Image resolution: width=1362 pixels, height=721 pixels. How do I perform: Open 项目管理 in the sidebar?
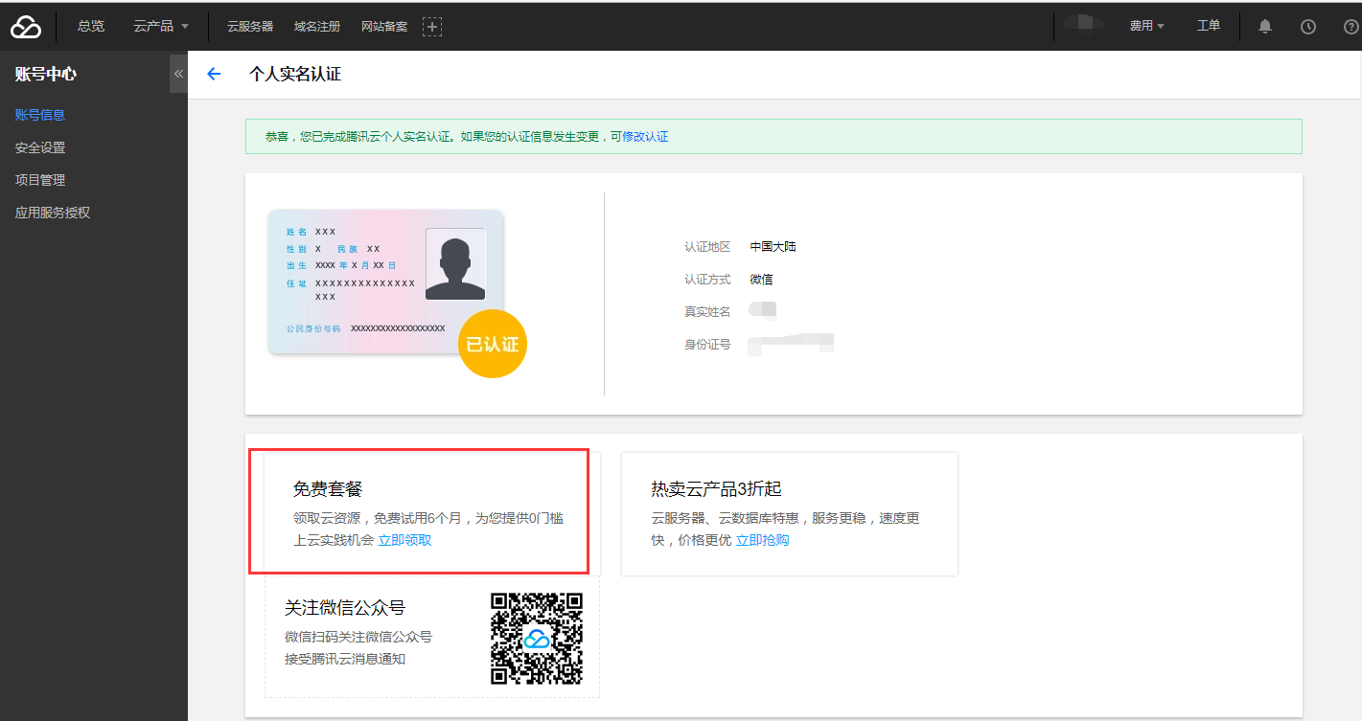(40, 180)
